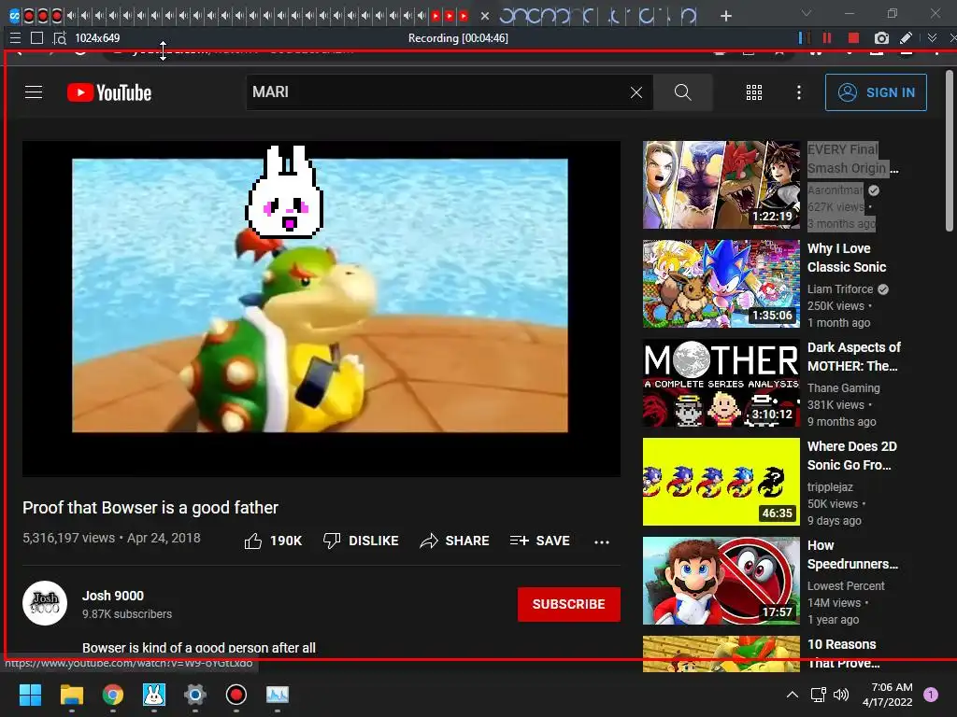Open File Explorer from the taskbar
This screenshot has width=957, height=717.
coord(71,695)
